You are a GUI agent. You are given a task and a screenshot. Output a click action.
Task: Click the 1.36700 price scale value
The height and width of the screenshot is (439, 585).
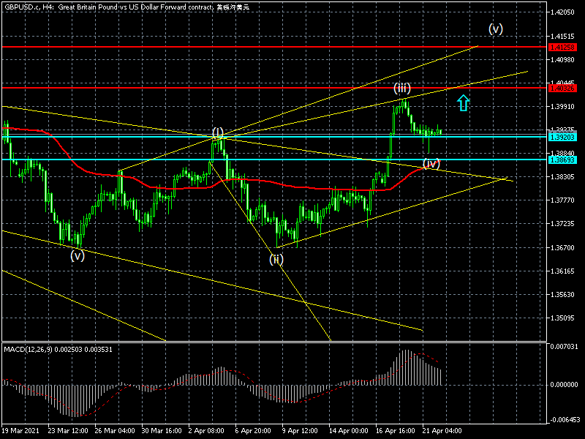point(562,247)
